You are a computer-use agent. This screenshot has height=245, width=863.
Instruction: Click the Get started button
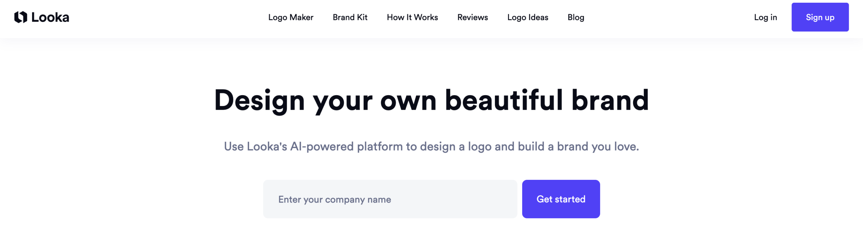(561, 199)
